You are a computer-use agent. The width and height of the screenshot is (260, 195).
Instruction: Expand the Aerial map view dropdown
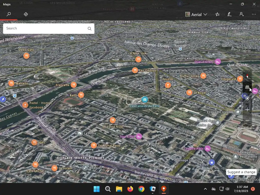[x=196, y=14]
